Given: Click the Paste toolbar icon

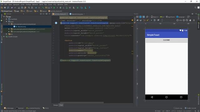Looking at the screenshot, I should [x=25, y=8].
